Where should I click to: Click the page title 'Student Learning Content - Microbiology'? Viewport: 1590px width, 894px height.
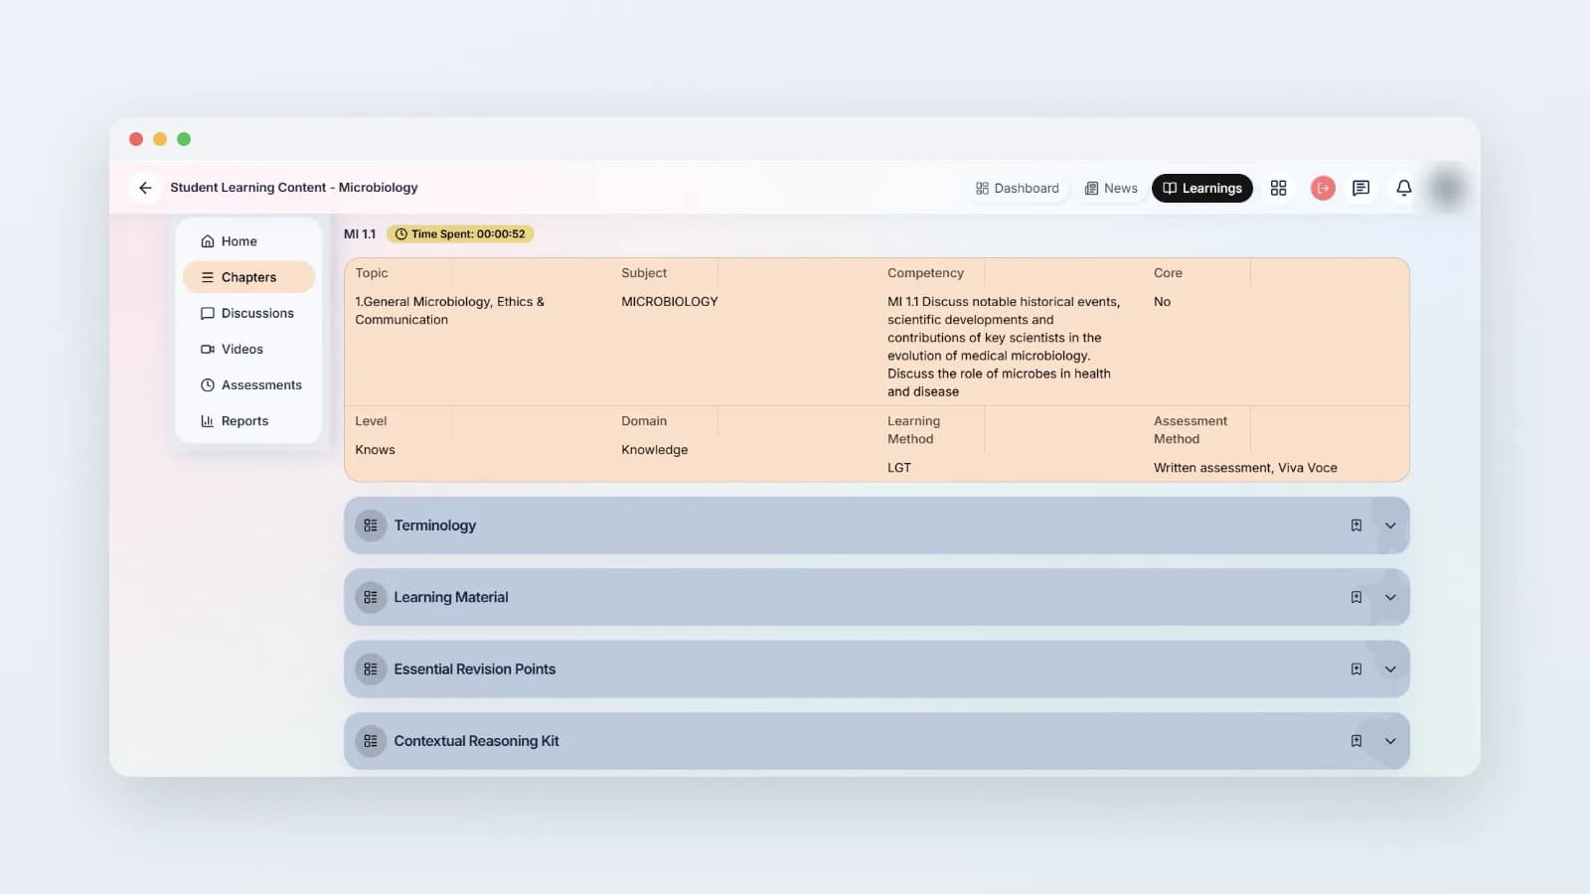pyautogui.click(x=294, y=188)
